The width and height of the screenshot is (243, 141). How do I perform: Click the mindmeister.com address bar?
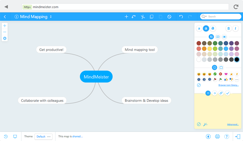pyautogui.click(x=125, y=7)
